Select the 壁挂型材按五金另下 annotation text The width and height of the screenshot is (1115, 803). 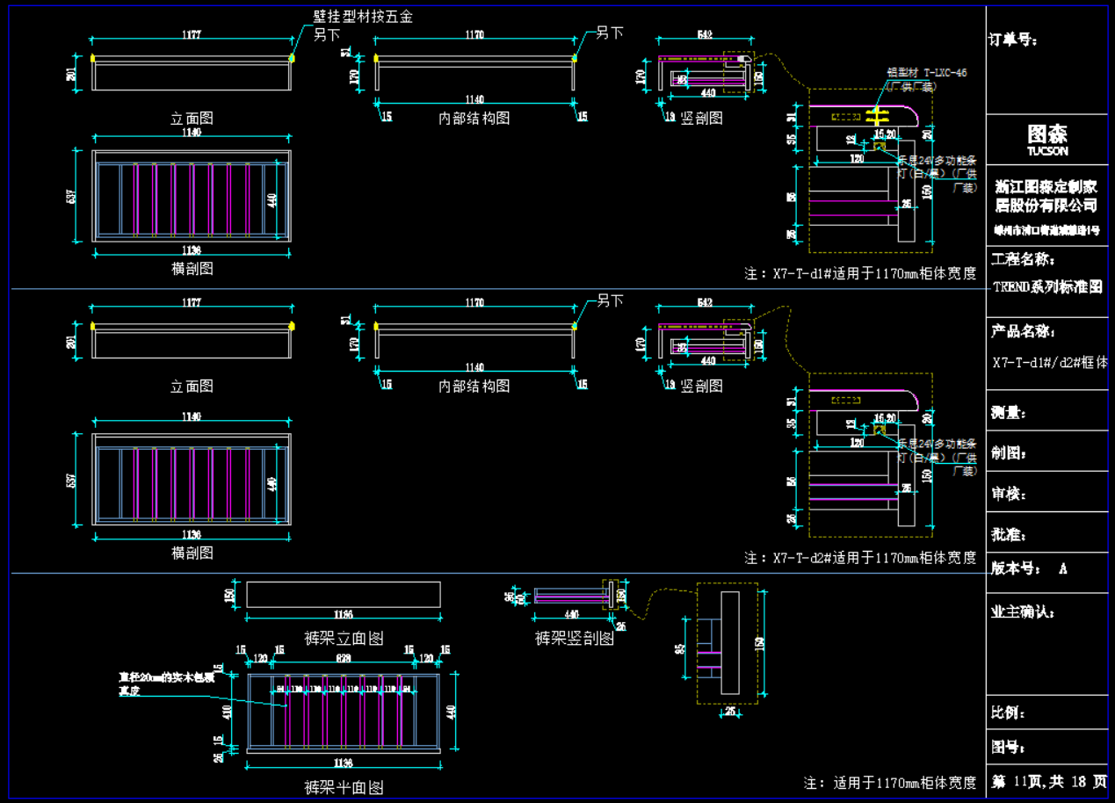362,18
